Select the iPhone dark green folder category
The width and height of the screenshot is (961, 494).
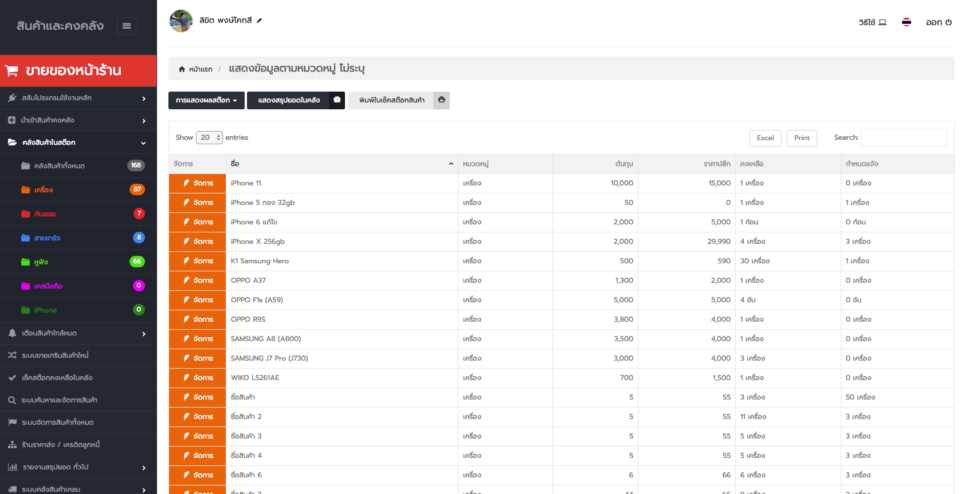78,310
